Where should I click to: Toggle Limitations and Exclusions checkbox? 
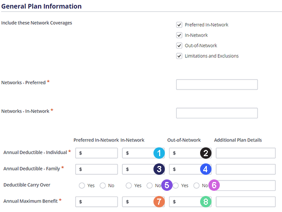pyautogui.click(x=179, y=56)
